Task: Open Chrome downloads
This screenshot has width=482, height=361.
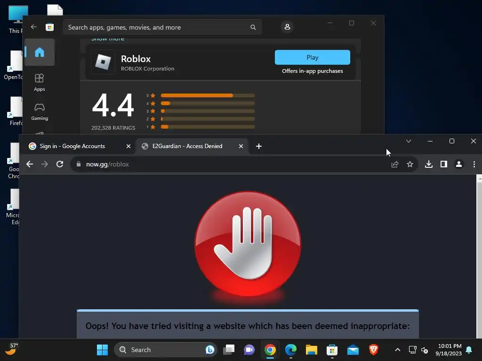Action: 429,164
